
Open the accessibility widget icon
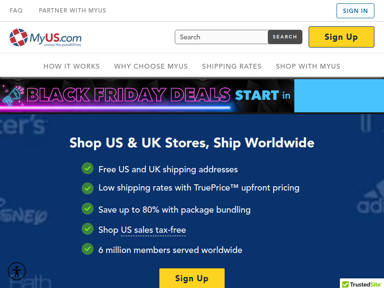point(17,271)
